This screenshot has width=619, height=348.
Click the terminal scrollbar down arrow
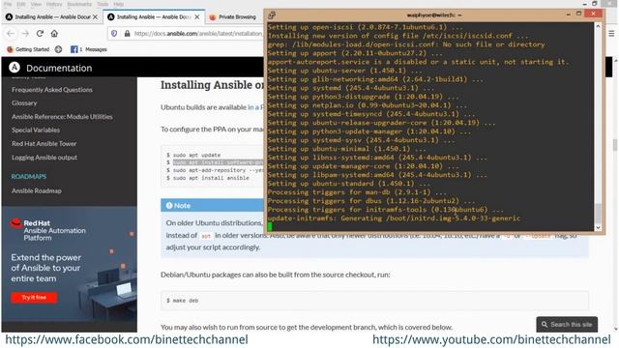(x=598, y=228)
